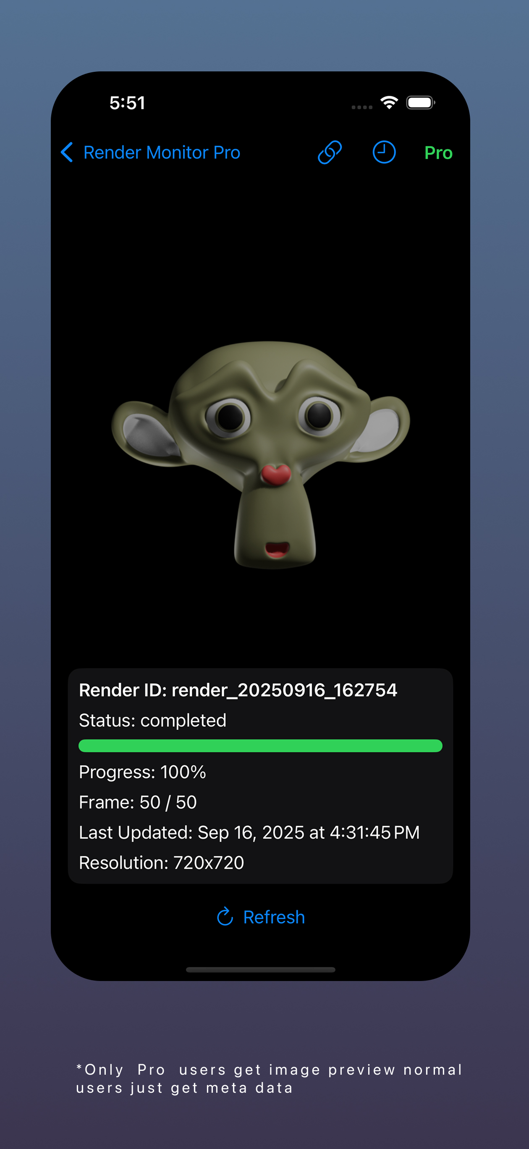Tap the Wi-Fi status icon
529x1149 pixels.
point(389,102)
